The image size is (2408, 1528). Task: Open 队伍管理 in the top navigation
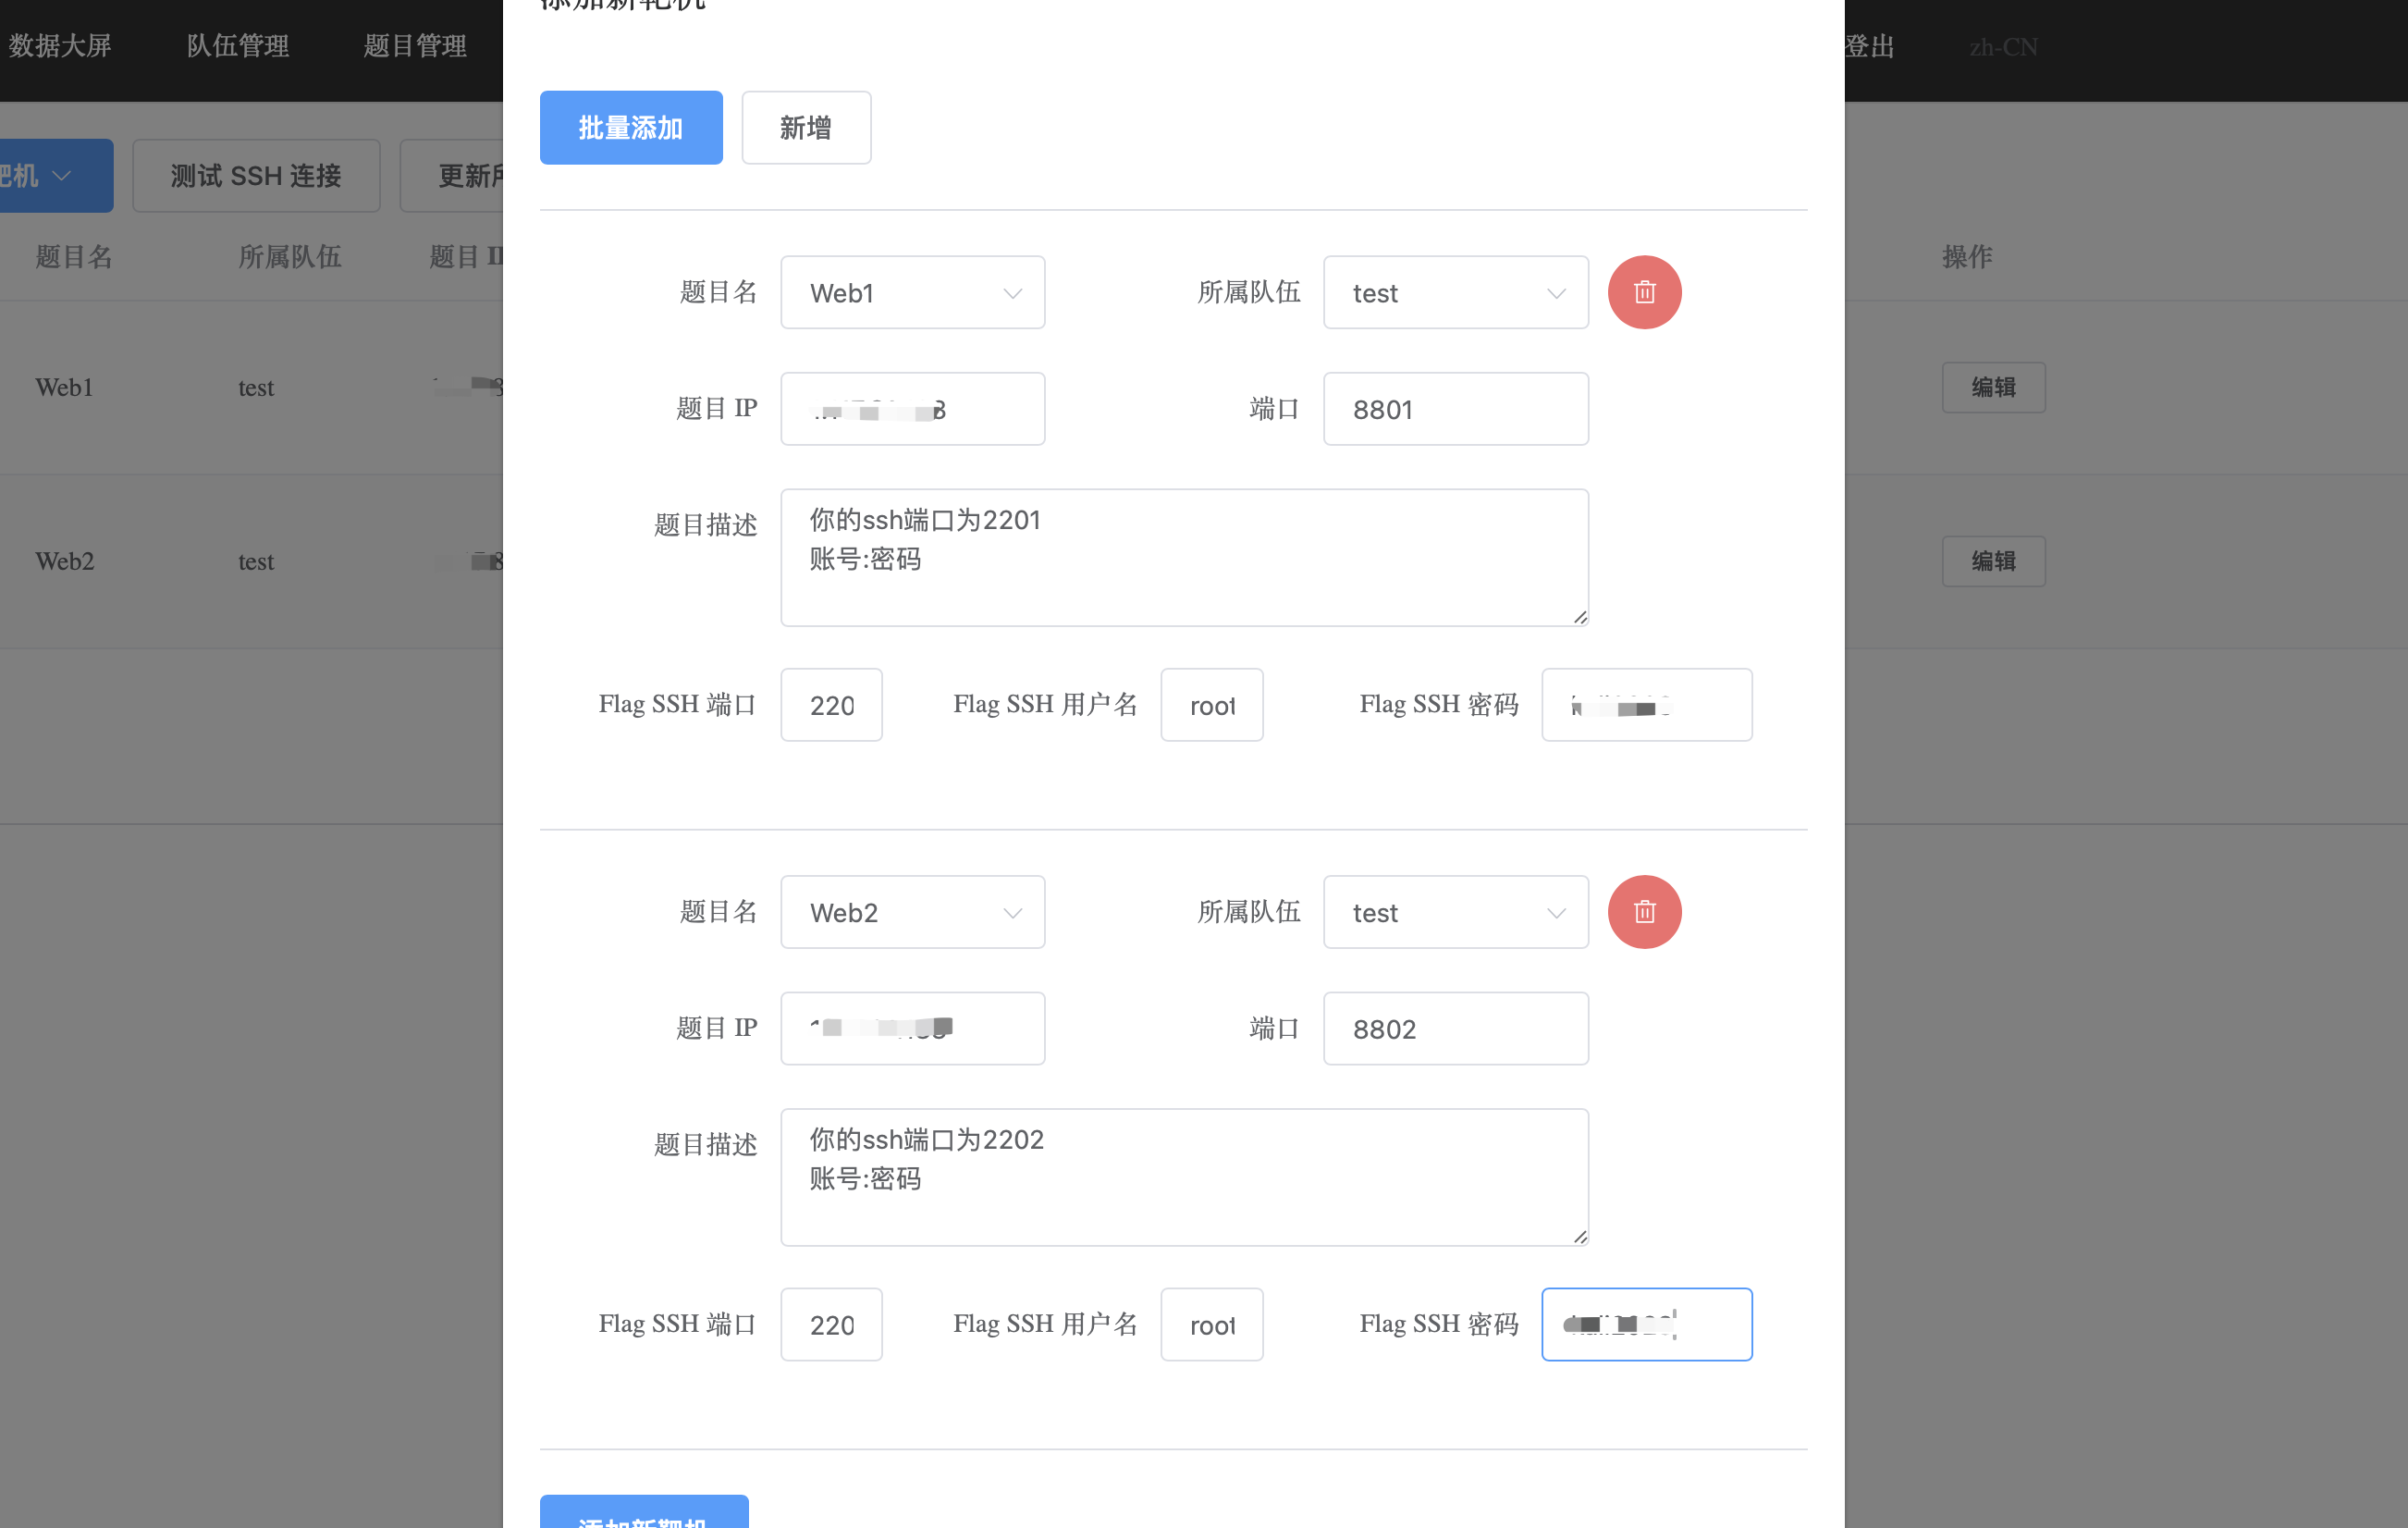coord(238,46)
